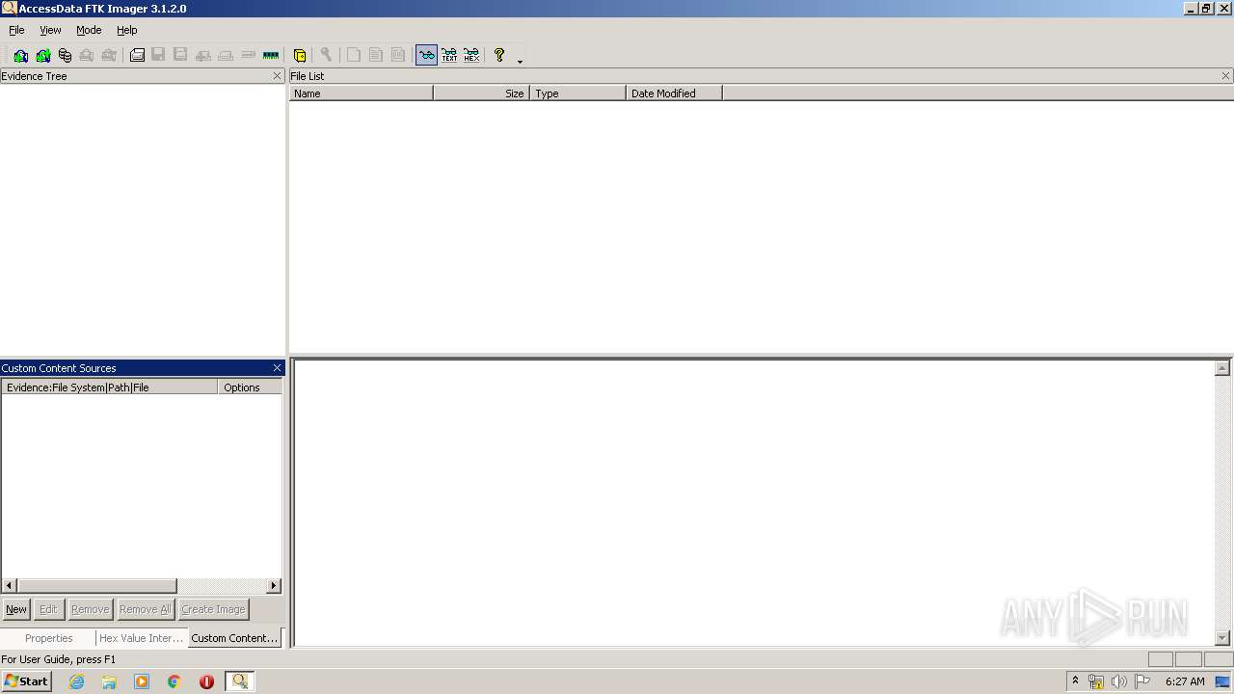Image resolution: width=1234 pixels, height=694 pixels.
Task: Click the Remove Evidence Item toolbar icon
Action: [87, 55]
